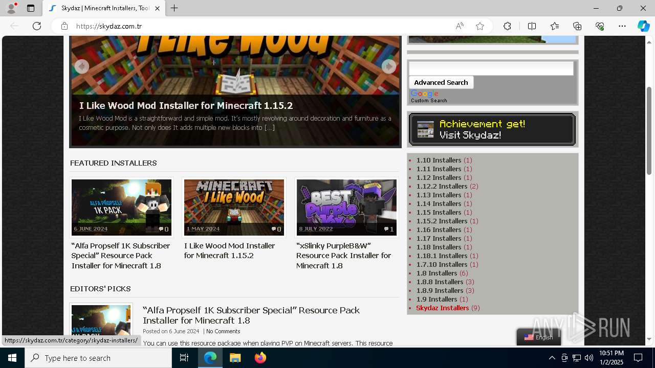655x368 pixels.
Task: Open No Comments link under post
Action: click(223, 331)
